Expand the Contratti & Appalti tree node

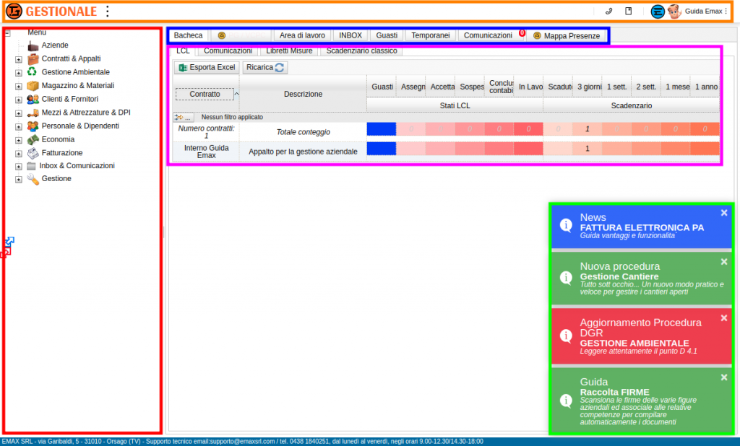pos(19,59)
